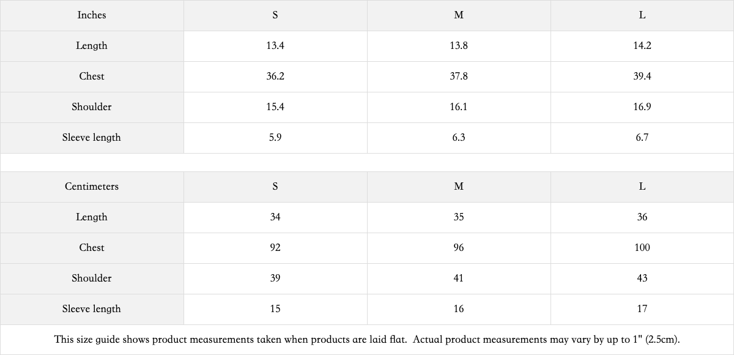Click the 41 shoulder value in centimeters

pyautogui.click(x=459, y=278)
